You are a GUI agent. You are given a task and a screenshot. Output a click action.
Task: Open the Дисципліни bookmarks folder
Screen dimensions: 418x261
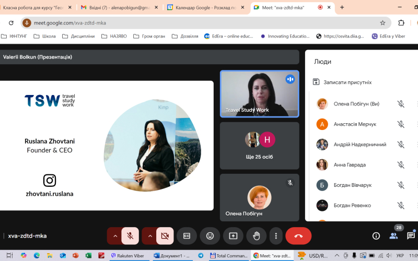78,36
